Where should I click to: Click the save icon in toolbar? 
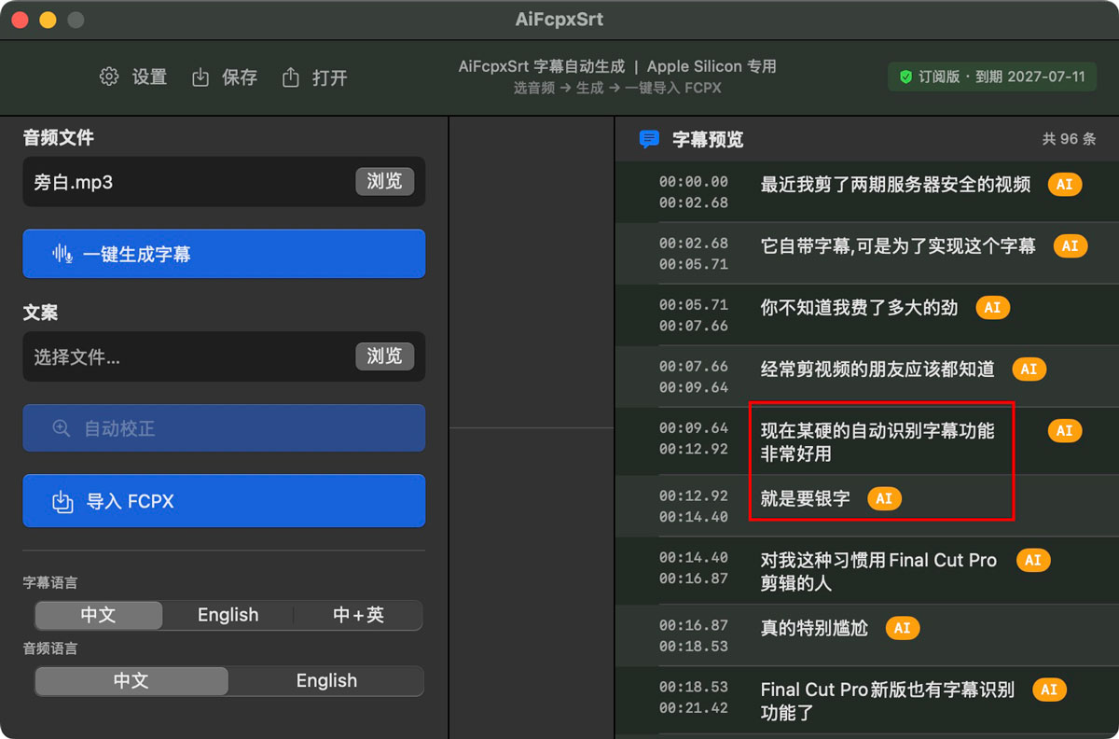click(200, 77)
